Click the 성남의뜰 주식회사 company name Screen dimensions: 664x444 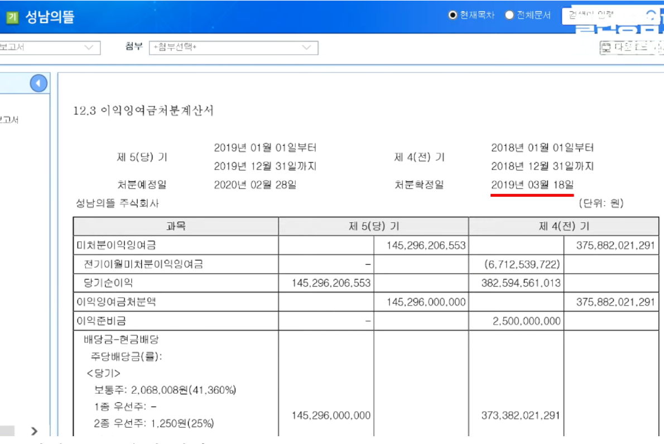pyautogui.click(x=117, y=203)
